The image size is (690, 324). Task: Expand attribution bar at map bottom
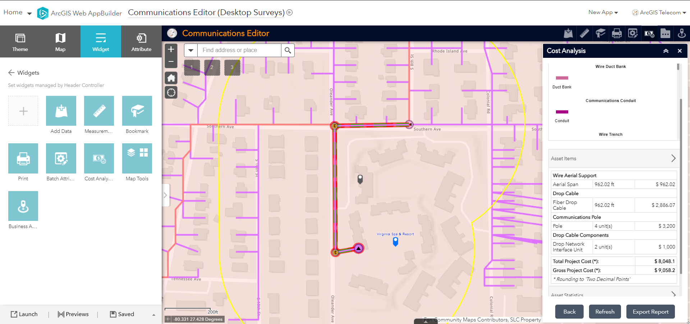(426, 321)
